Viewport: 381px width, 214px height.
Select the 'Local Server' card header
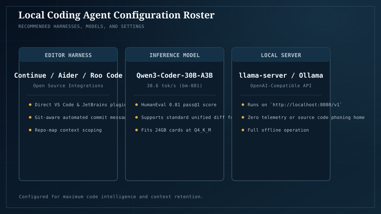pos(281,55)
